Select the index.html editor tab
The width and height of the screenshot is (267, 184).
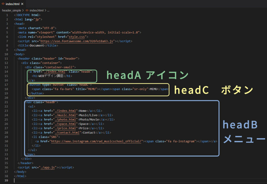(x=13, y=4)
